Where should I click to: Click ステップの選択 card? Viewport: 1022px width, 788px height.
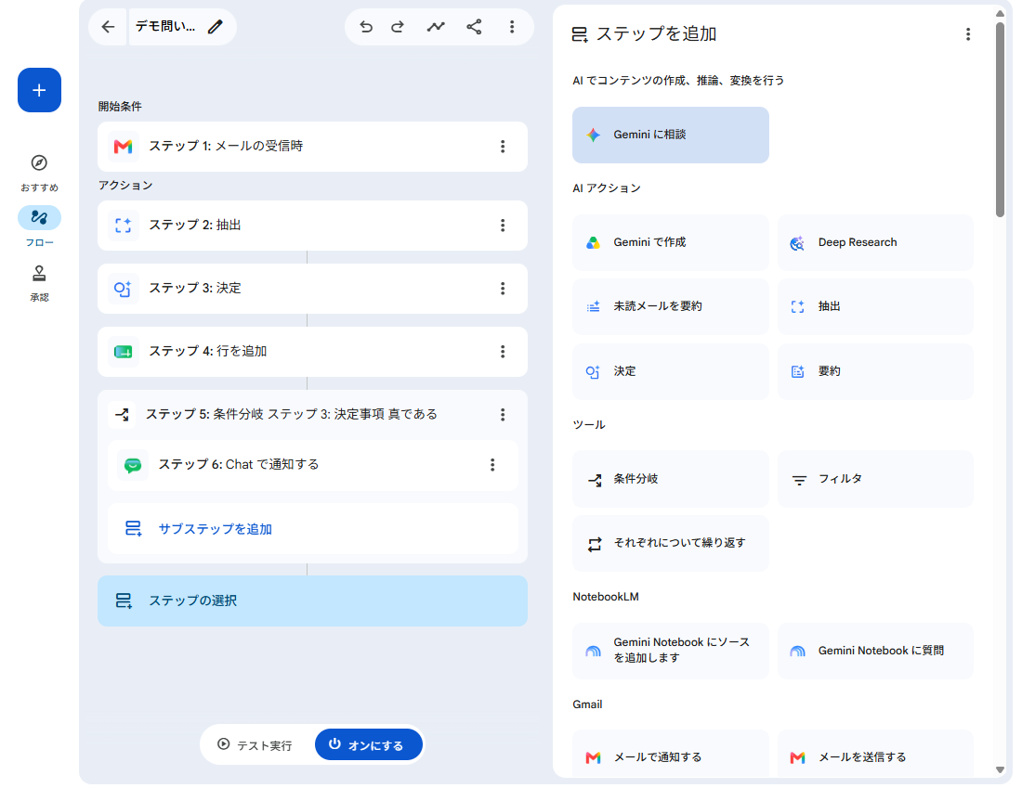(312, 601)
